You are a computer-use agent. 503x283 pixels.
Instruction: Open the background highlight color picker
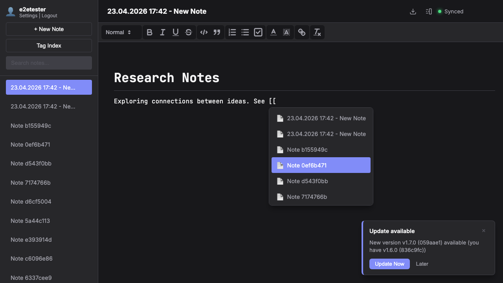pyautogui.click(x=286, y=32)
